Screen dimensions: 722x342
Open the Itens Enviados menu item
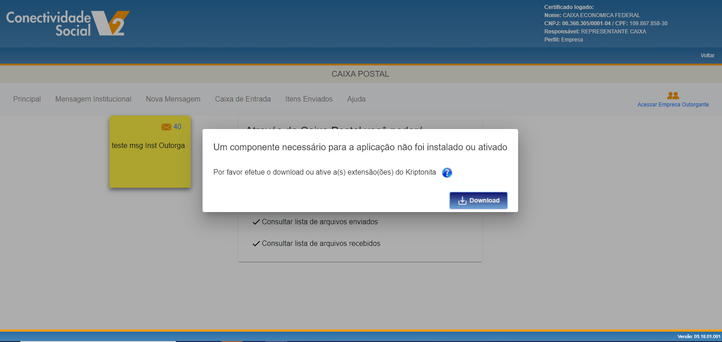309,99
